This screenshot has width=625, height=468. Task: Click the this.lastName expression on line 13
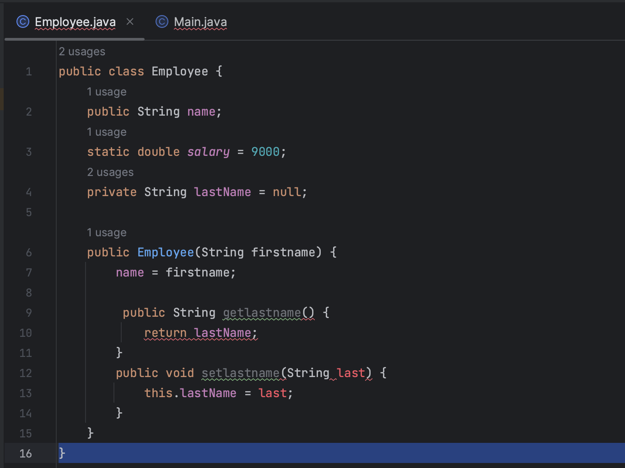(x=190, y=393)
